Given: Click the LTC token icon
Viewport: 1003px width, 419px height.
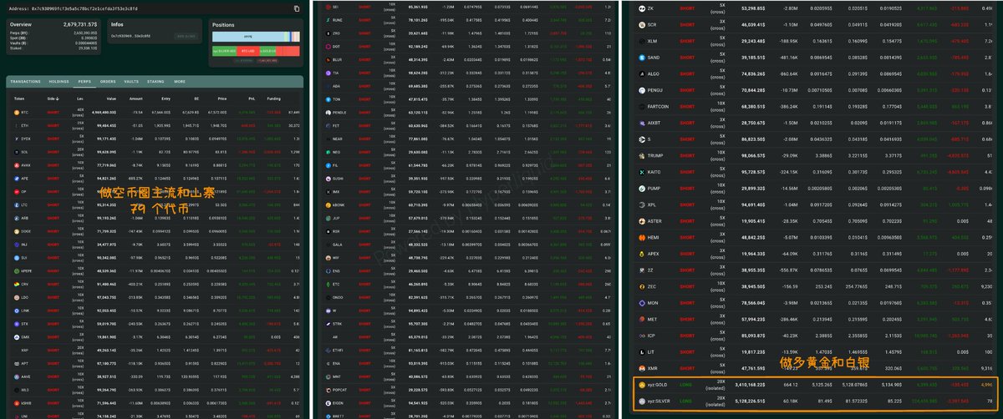Looking at the screenshot, I should 15,204.
